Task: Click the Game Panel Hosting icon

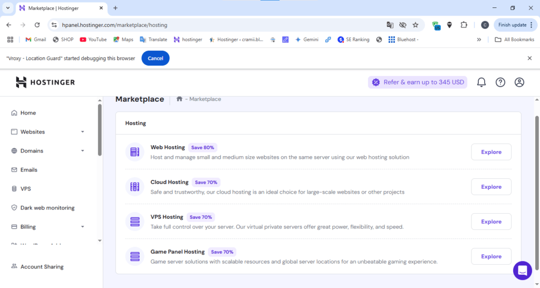Action: click(134, 256)
